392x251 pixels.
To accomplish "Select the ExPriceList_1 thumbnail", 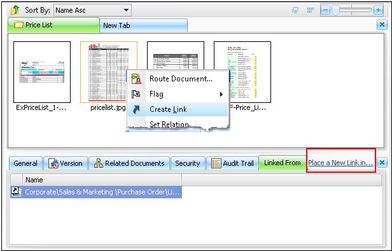I will coord(42,72).
